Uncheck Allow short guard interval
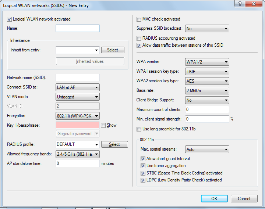Viewport: 265px width, 209px height. tap(143, 159)
